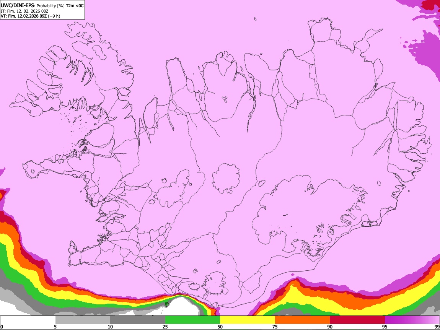Click the '(+9 h)' forecast offset text
The height and width of the screenshot is (330, 440).
tap(54, 16)
